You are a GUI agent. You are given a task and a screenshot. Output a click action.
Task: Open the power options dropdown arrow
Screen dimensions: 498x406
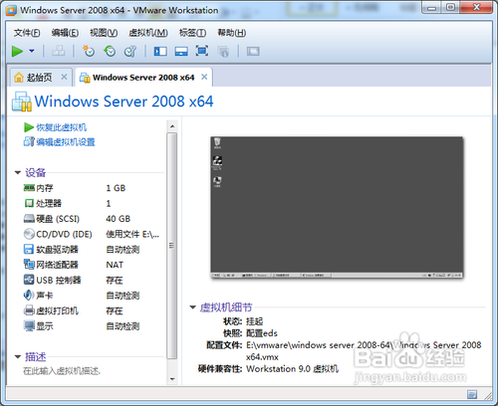point(32,51)
